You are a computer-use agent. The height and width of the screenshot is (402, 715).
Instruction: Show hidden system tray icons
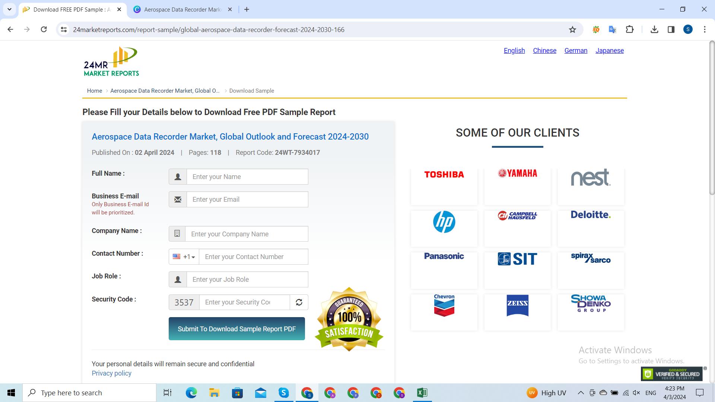pyautogui.click(x=581, y=393)
